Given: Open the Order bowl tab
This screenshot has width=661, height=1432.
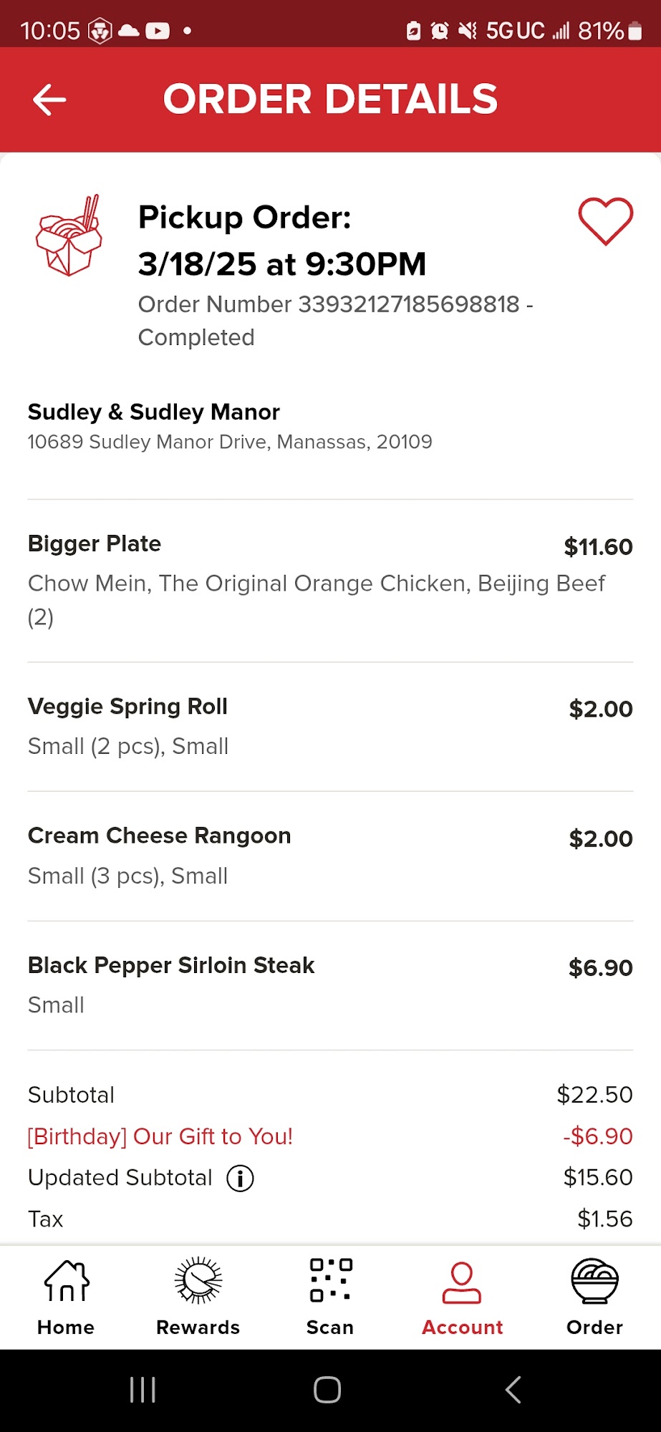Looking at the screenshot, I should coord(594,1297).
